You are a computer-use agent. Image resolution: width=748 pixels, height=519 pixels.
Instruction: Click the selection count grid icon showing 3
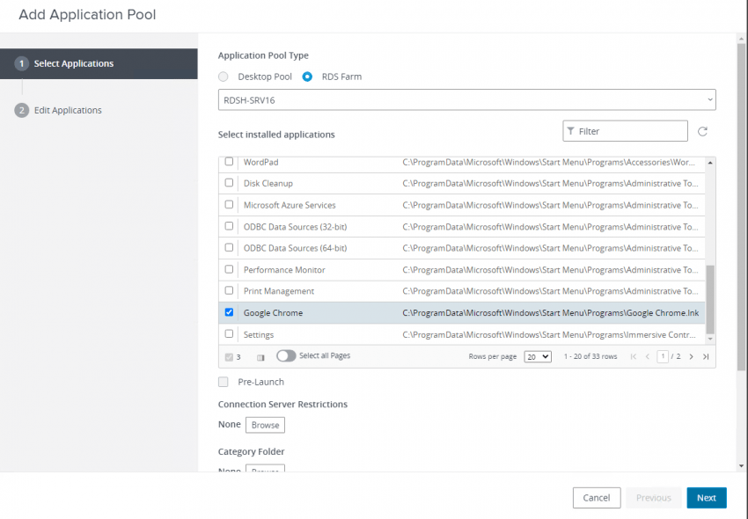(x=229, y=356)
